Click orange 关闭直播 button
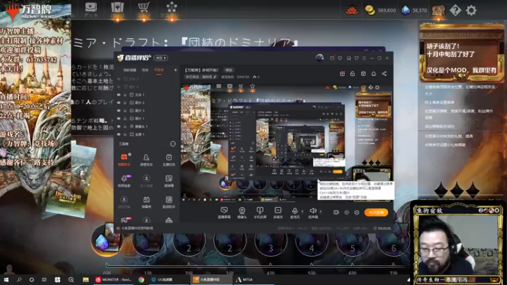507x285 pixels. [x=376, y=212]
